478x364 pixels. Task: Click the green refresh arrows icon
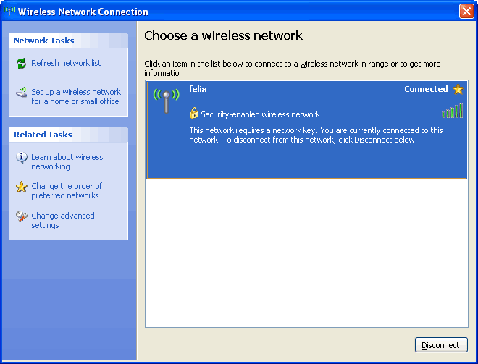[21, 64]
